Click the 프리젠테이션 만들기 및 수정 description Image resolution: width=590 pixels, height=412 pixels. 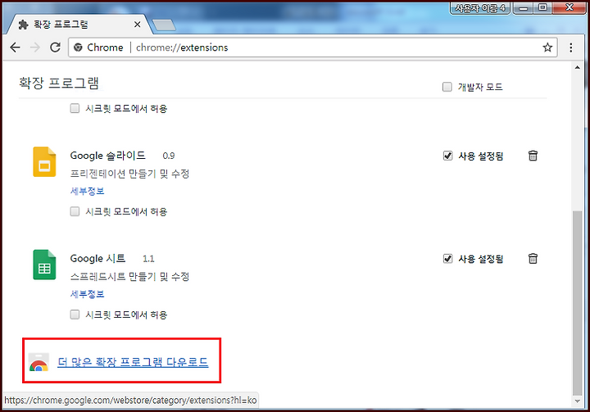(x=129, y=174)
